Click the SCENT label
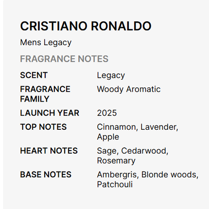Image resolution: width=209 pixels, height=209 pixels. point(34,75)
